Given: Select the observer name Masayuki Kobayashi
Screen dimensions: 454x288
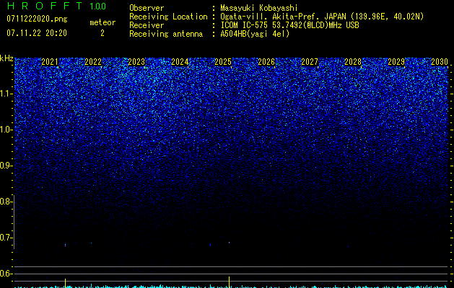Looking at the screenshot, I should tap(259, 8).
